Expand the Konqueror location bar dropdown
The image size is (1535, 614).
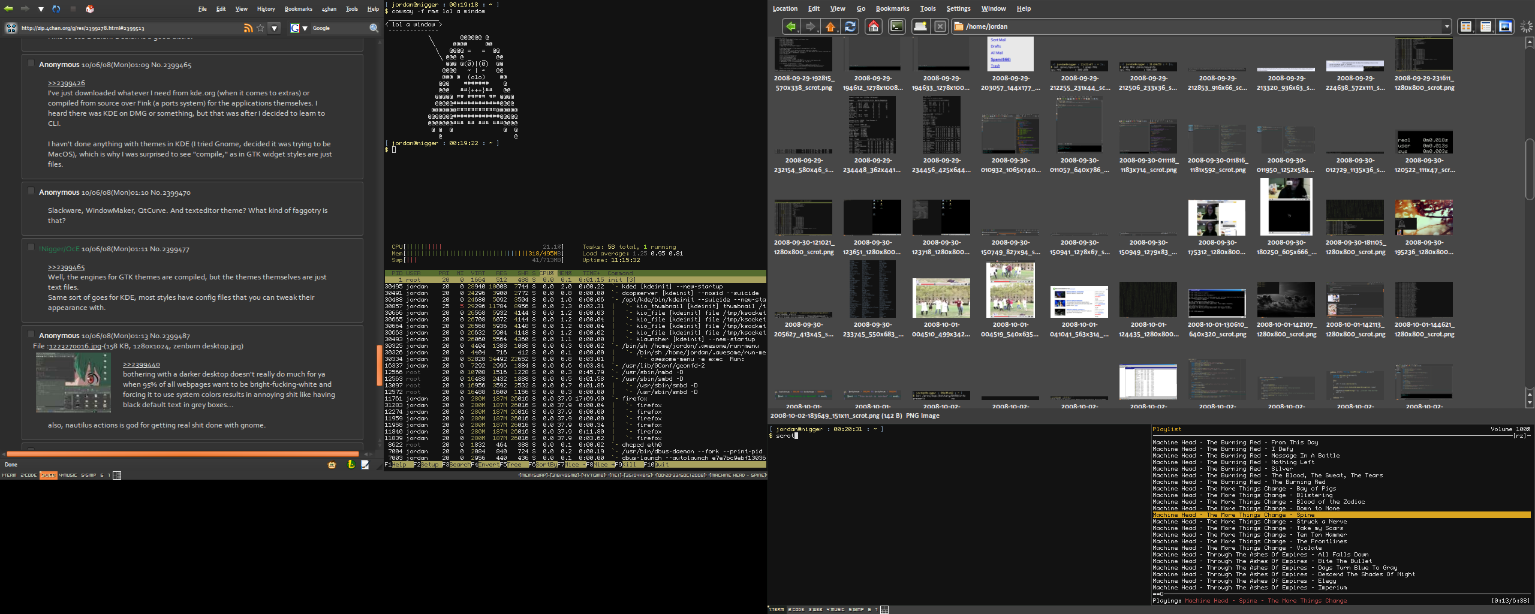tap(1446, 26)
